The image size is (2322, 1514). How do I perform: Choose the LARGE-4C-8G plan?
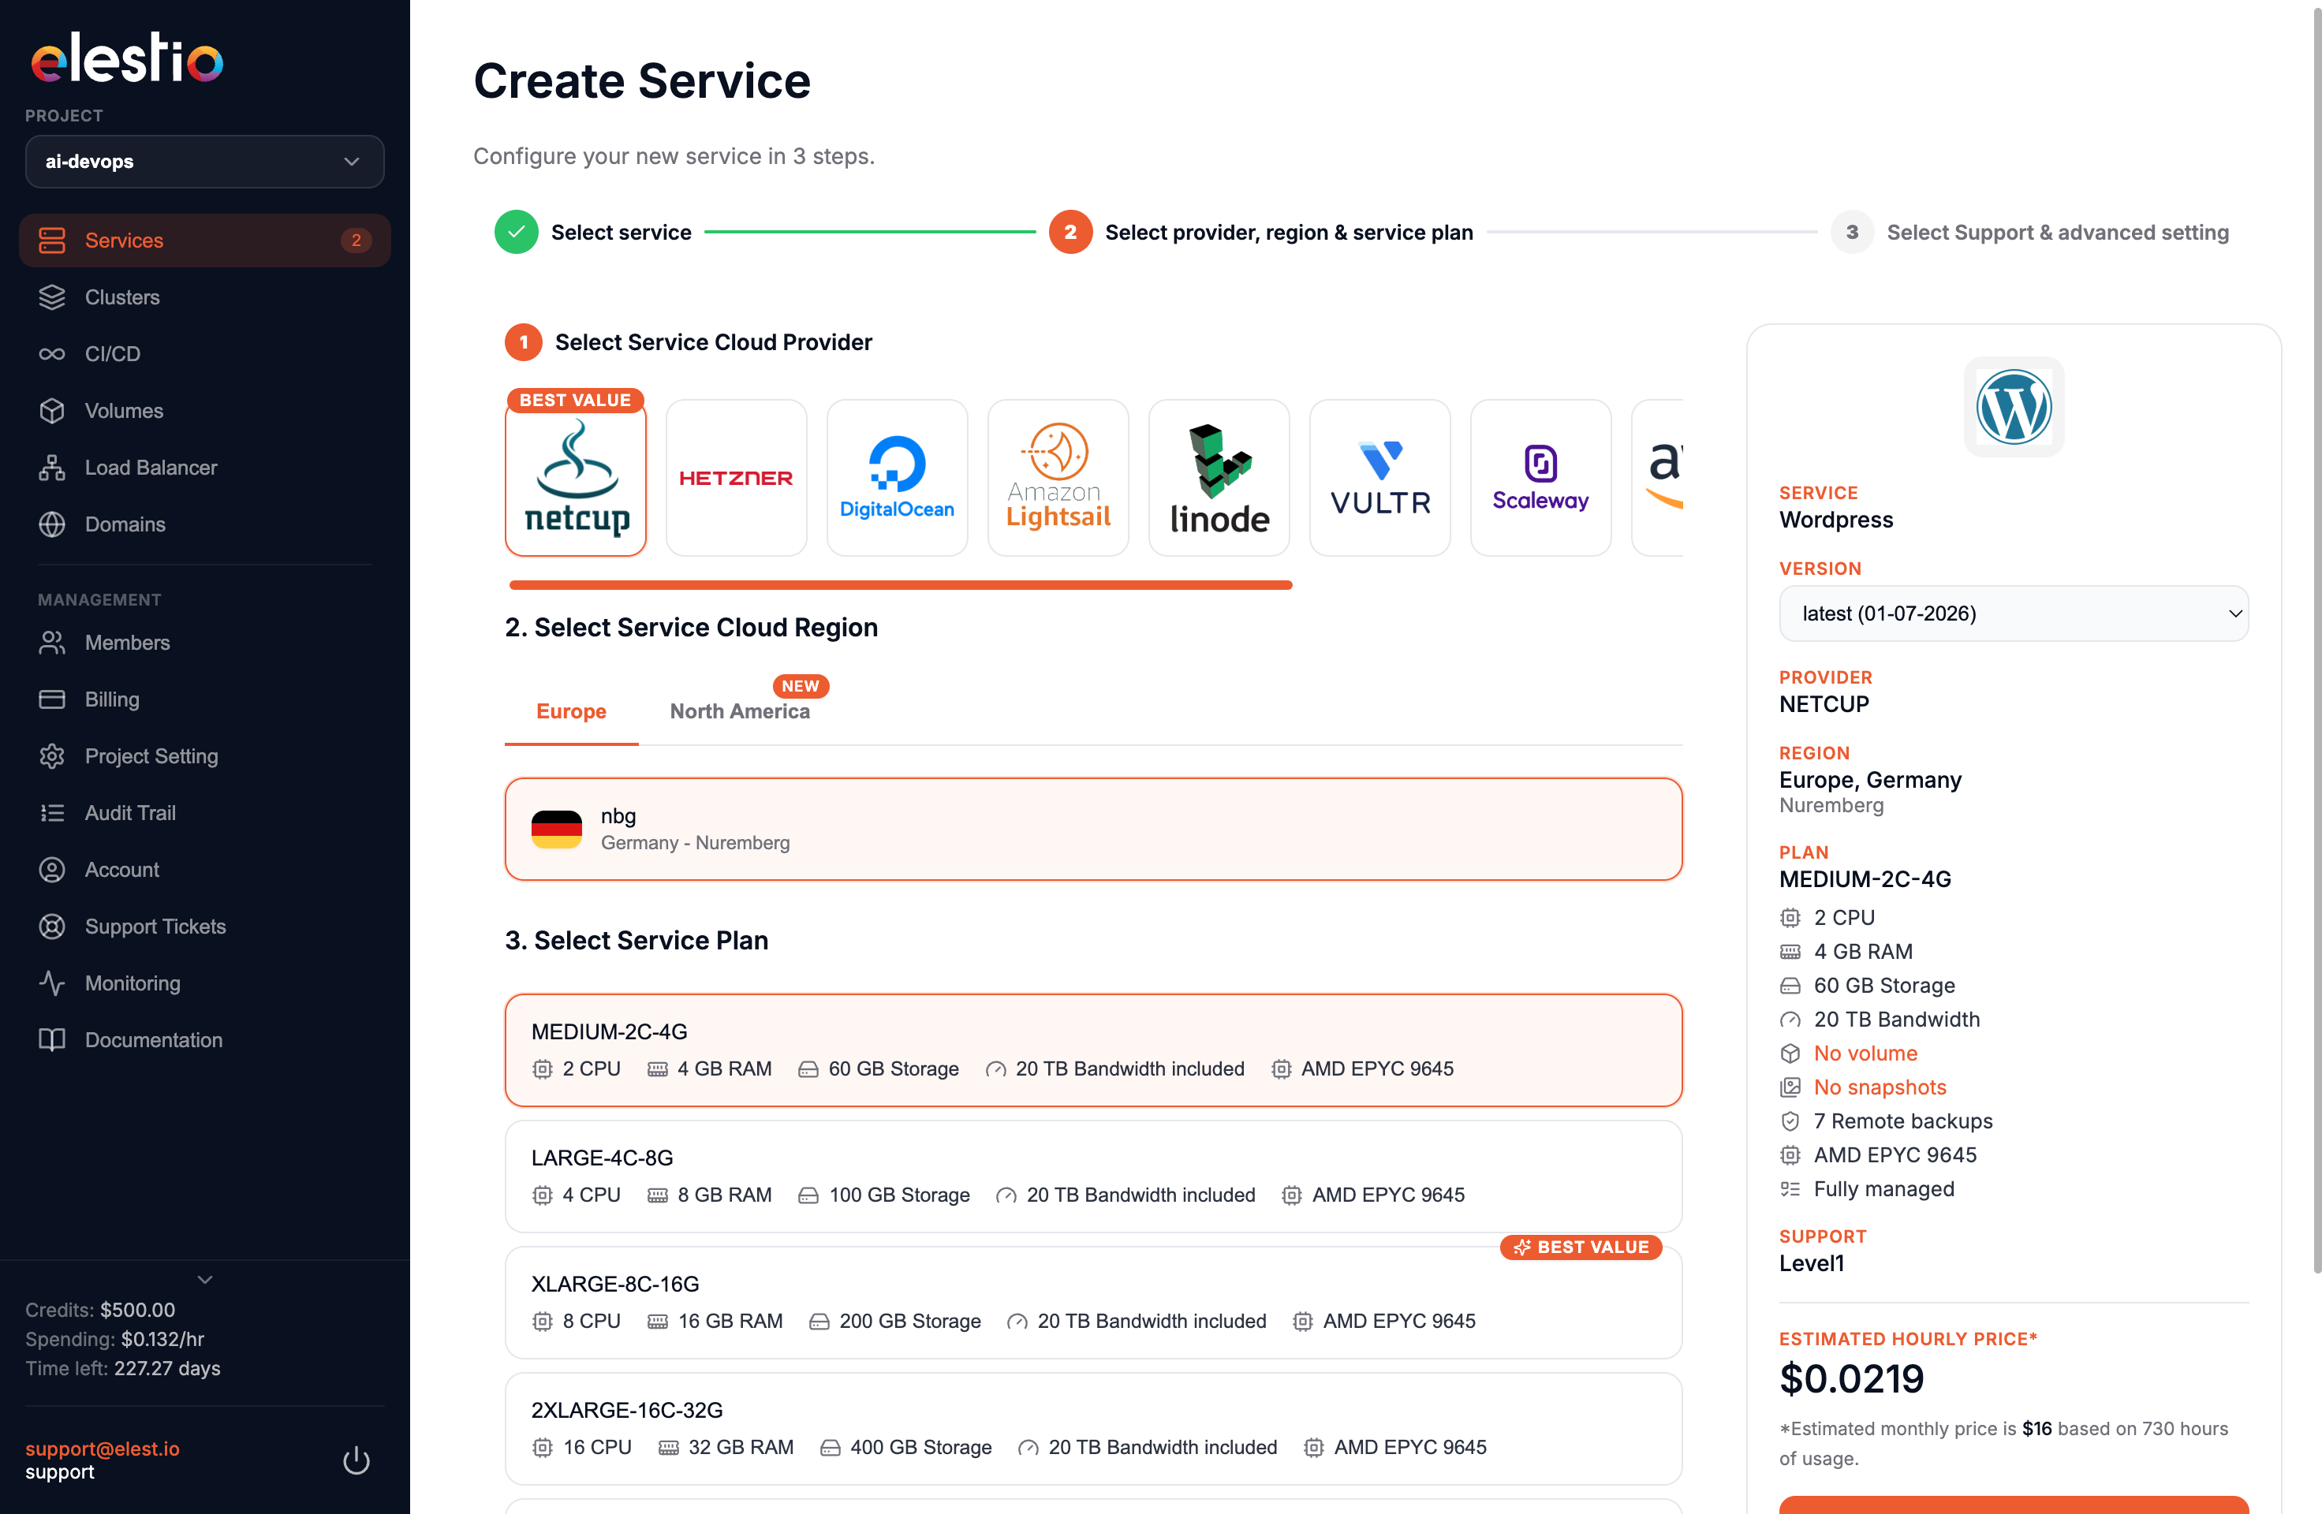pyautogui.click(x=1094, y=1176)
